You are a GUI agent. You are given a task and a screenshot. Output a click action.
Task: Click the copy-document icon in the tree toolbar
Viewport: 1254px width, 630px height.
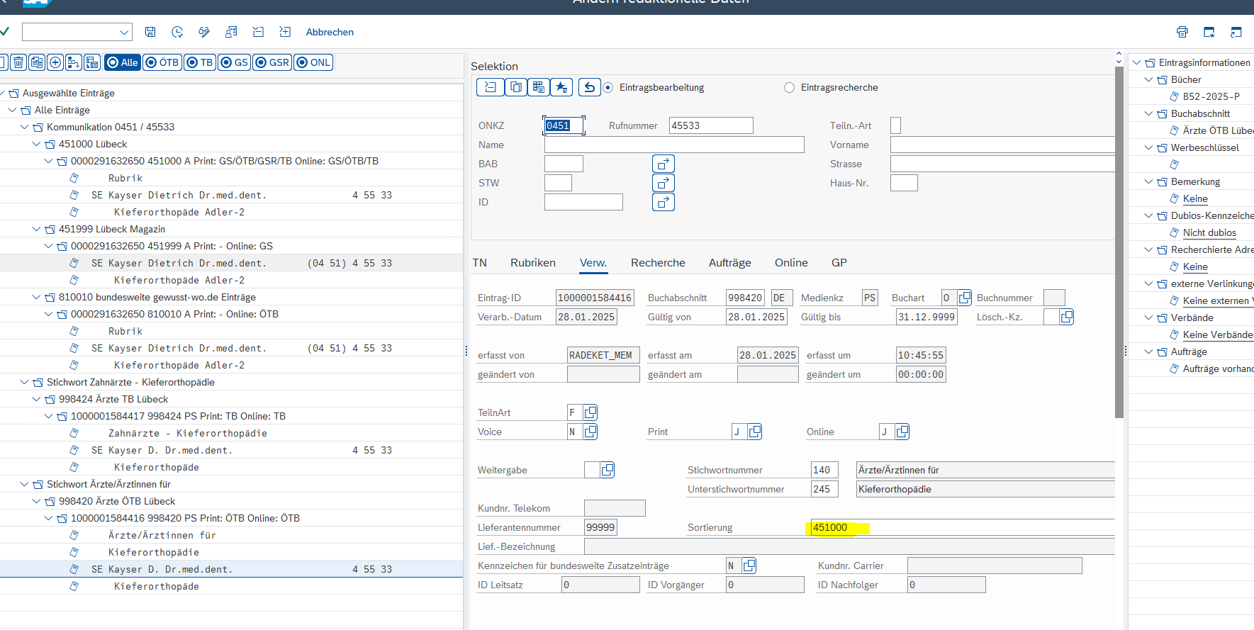(x=37, y=62)
